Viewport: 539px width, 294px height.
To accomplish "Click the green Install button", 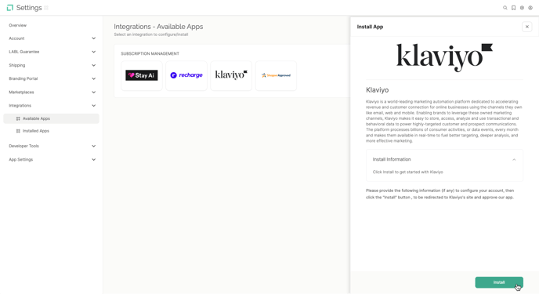I will [x=499, y=282].
